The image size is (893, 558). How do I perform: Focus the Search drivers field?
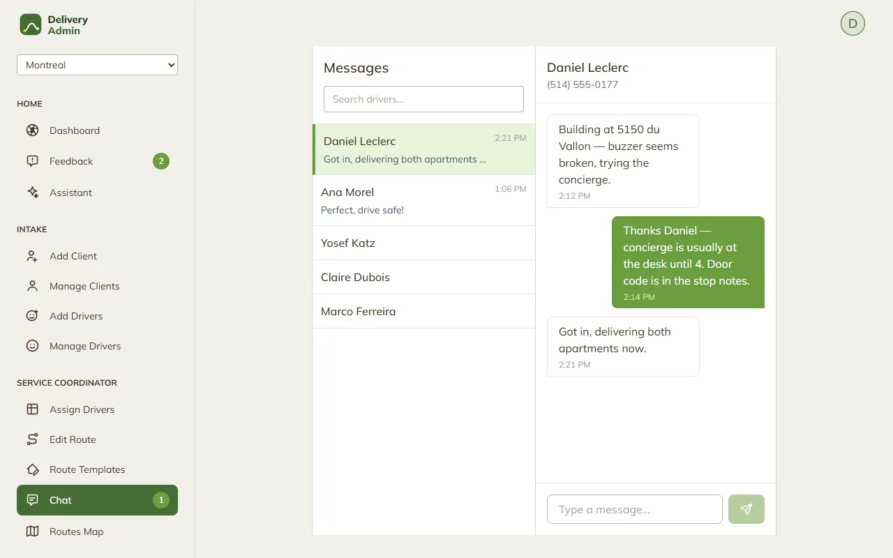pos(423,99)
